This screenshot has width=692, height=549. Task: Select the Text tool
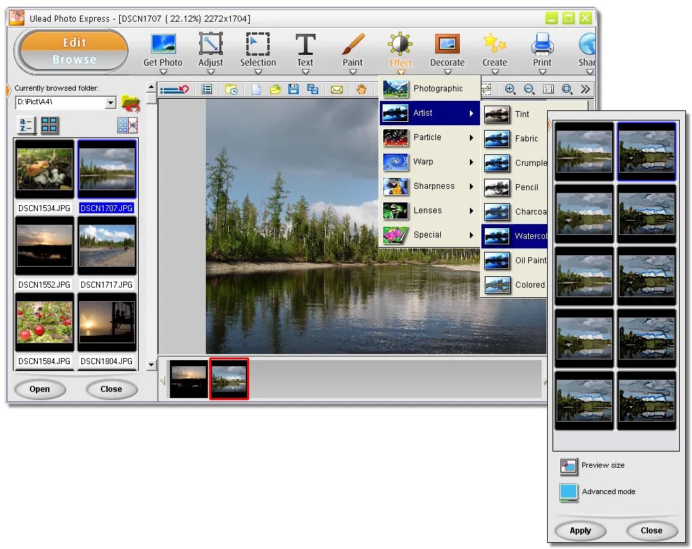305,49
